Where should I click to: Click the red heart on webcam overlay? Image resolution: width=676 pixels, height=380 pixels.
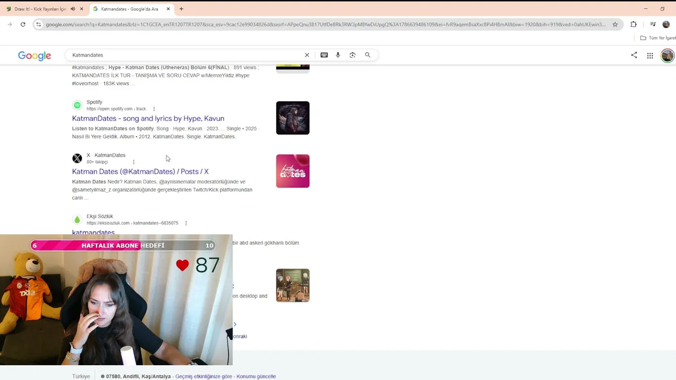[183, 265]
